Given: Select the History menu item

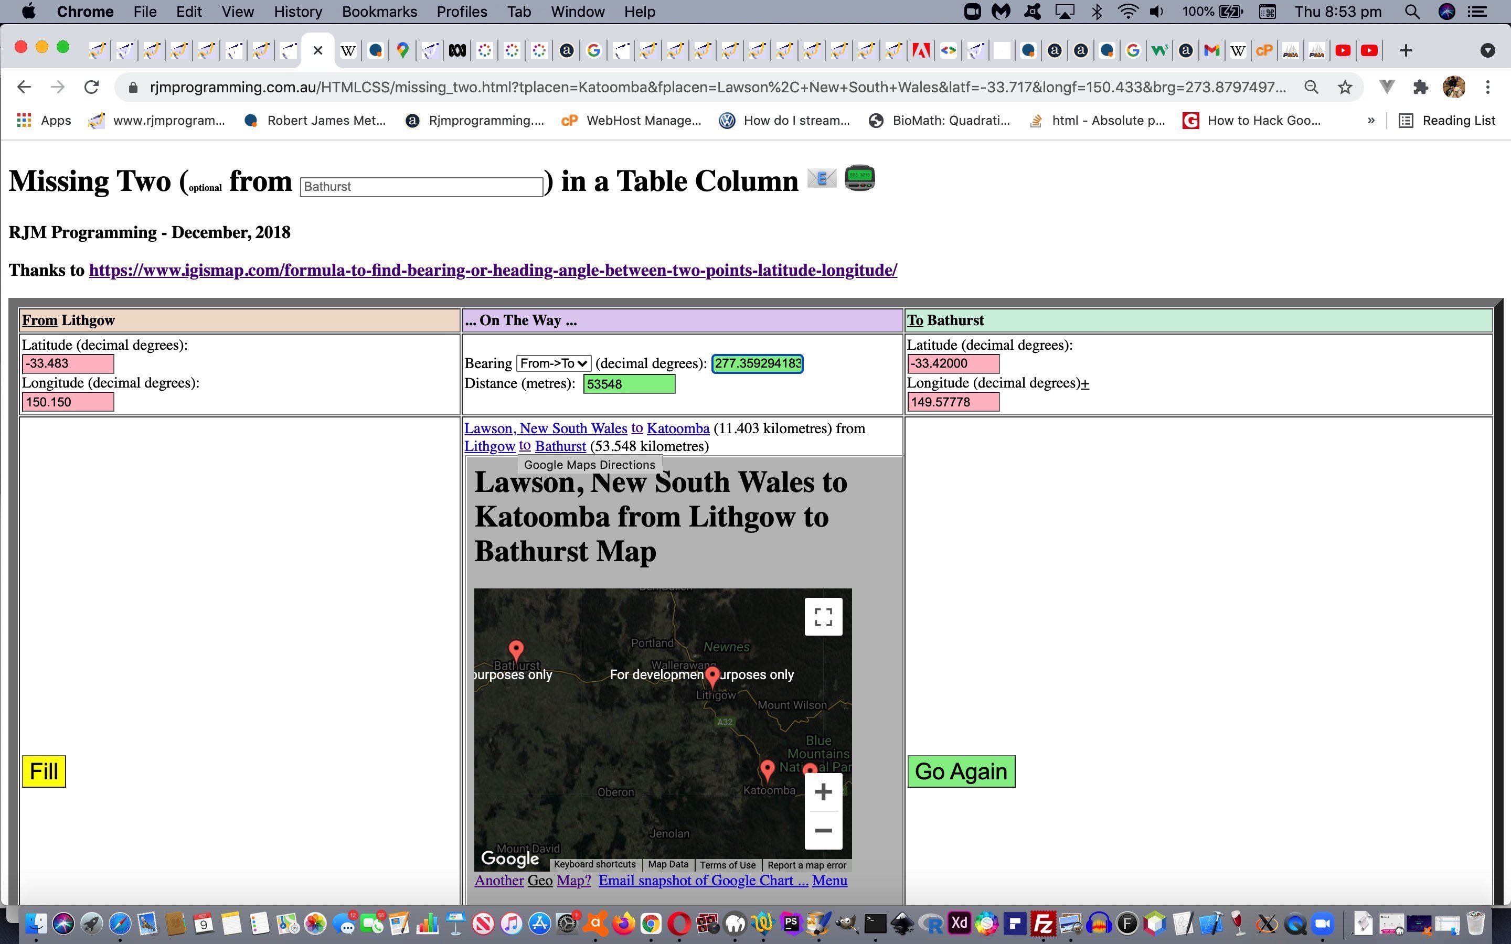Looking at the screenshot, I should (x=298, y=12).
